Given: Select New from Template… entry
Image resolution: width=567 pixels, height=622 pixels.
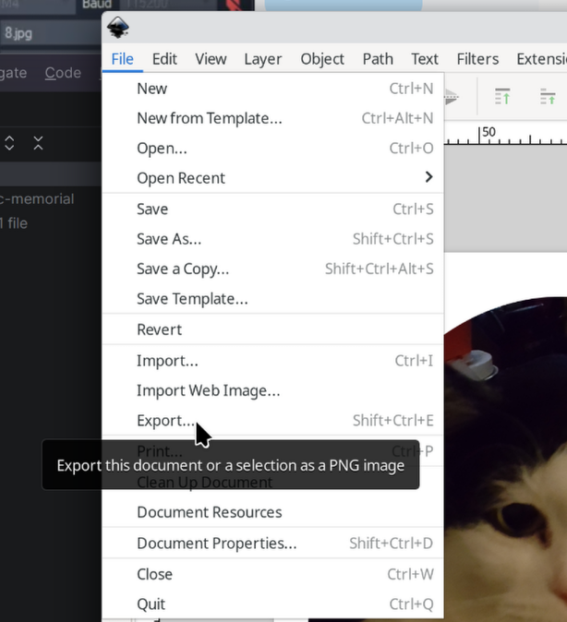Looking at the screenshot, I should click(272, 118).
